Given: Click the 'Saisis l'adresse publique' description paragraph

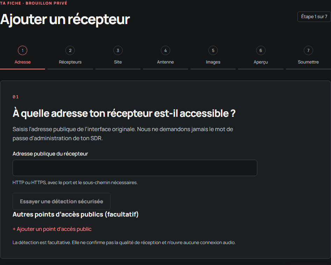Looking at the screenshot, I should coord(123,134).
